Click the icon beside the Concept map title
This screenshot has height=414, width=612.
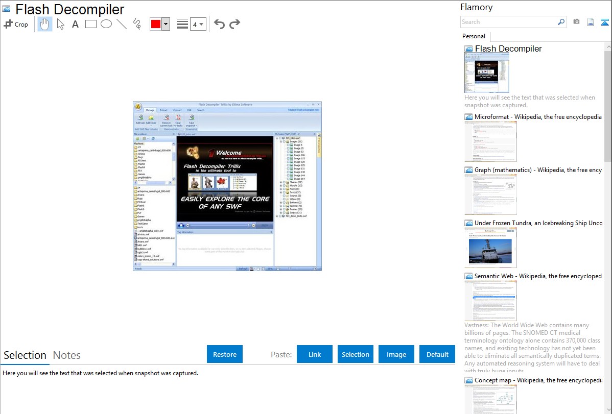(468, 380)
